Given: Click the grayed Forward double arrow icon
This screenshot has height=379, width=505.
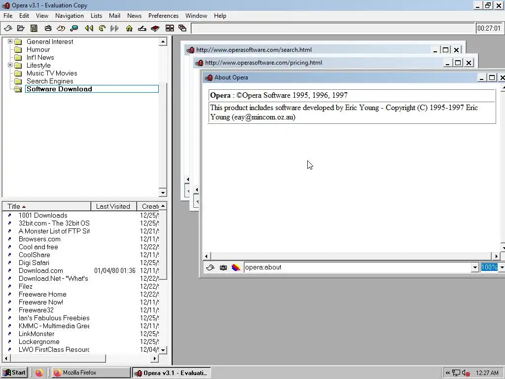Looking at the screenshot, I should 114,28.
